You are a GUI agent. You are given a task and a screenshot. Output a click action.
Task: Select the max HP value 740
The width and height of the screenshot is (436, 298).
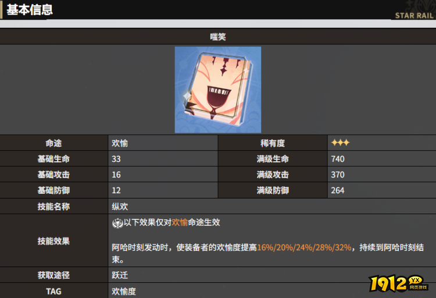pos(338,159)
